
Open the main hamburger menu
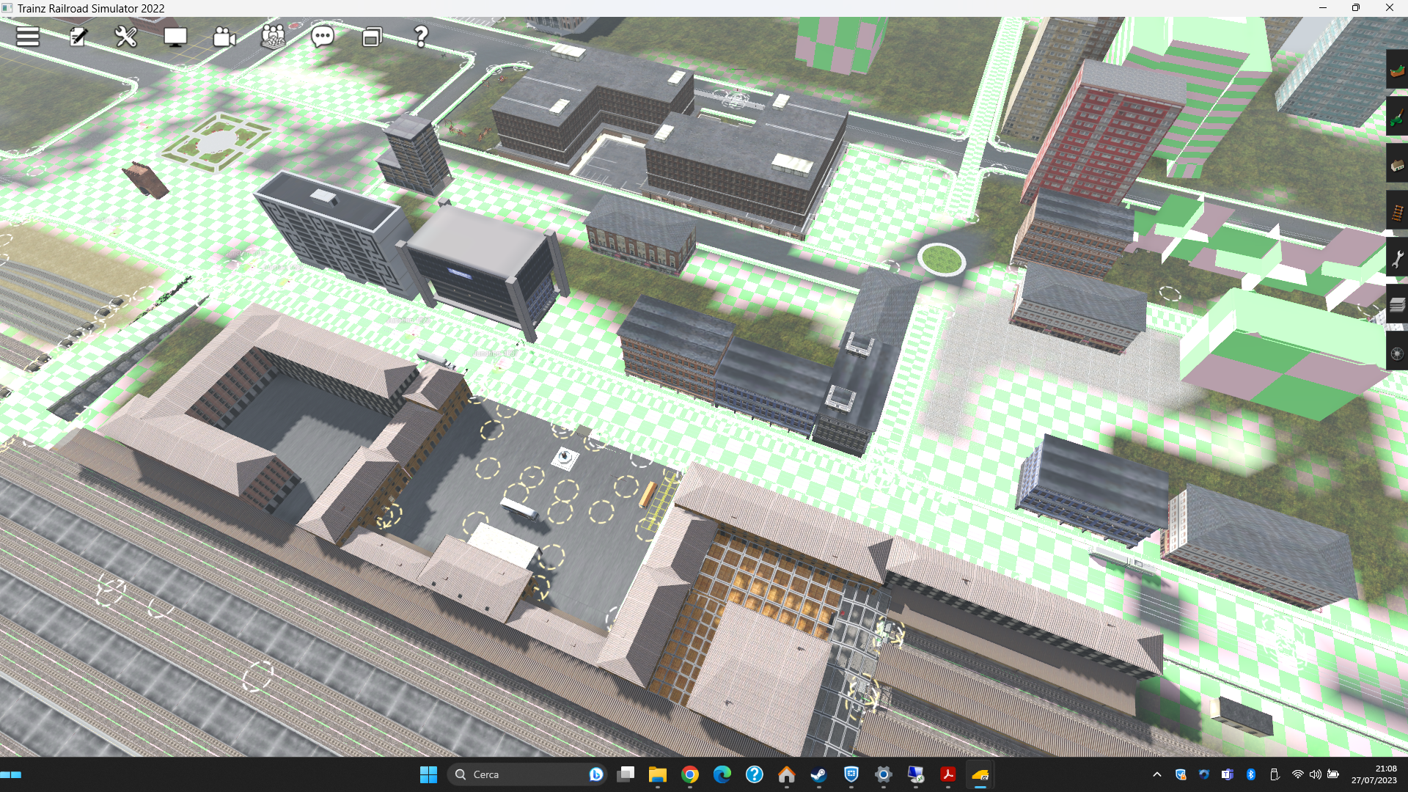[28, 37]
